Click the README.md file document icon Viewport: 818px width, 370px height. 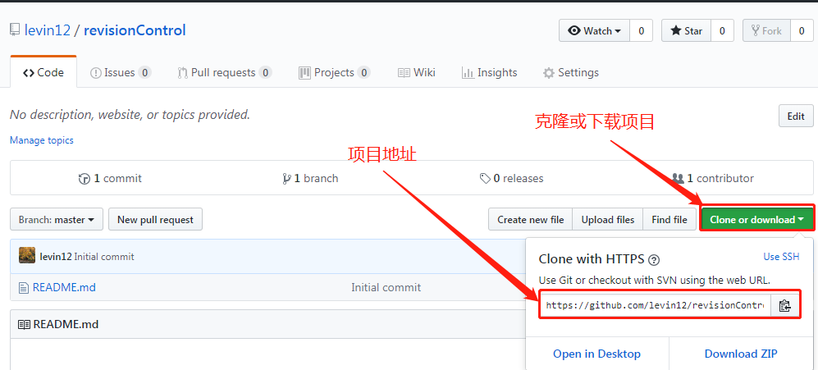[23, 287]
